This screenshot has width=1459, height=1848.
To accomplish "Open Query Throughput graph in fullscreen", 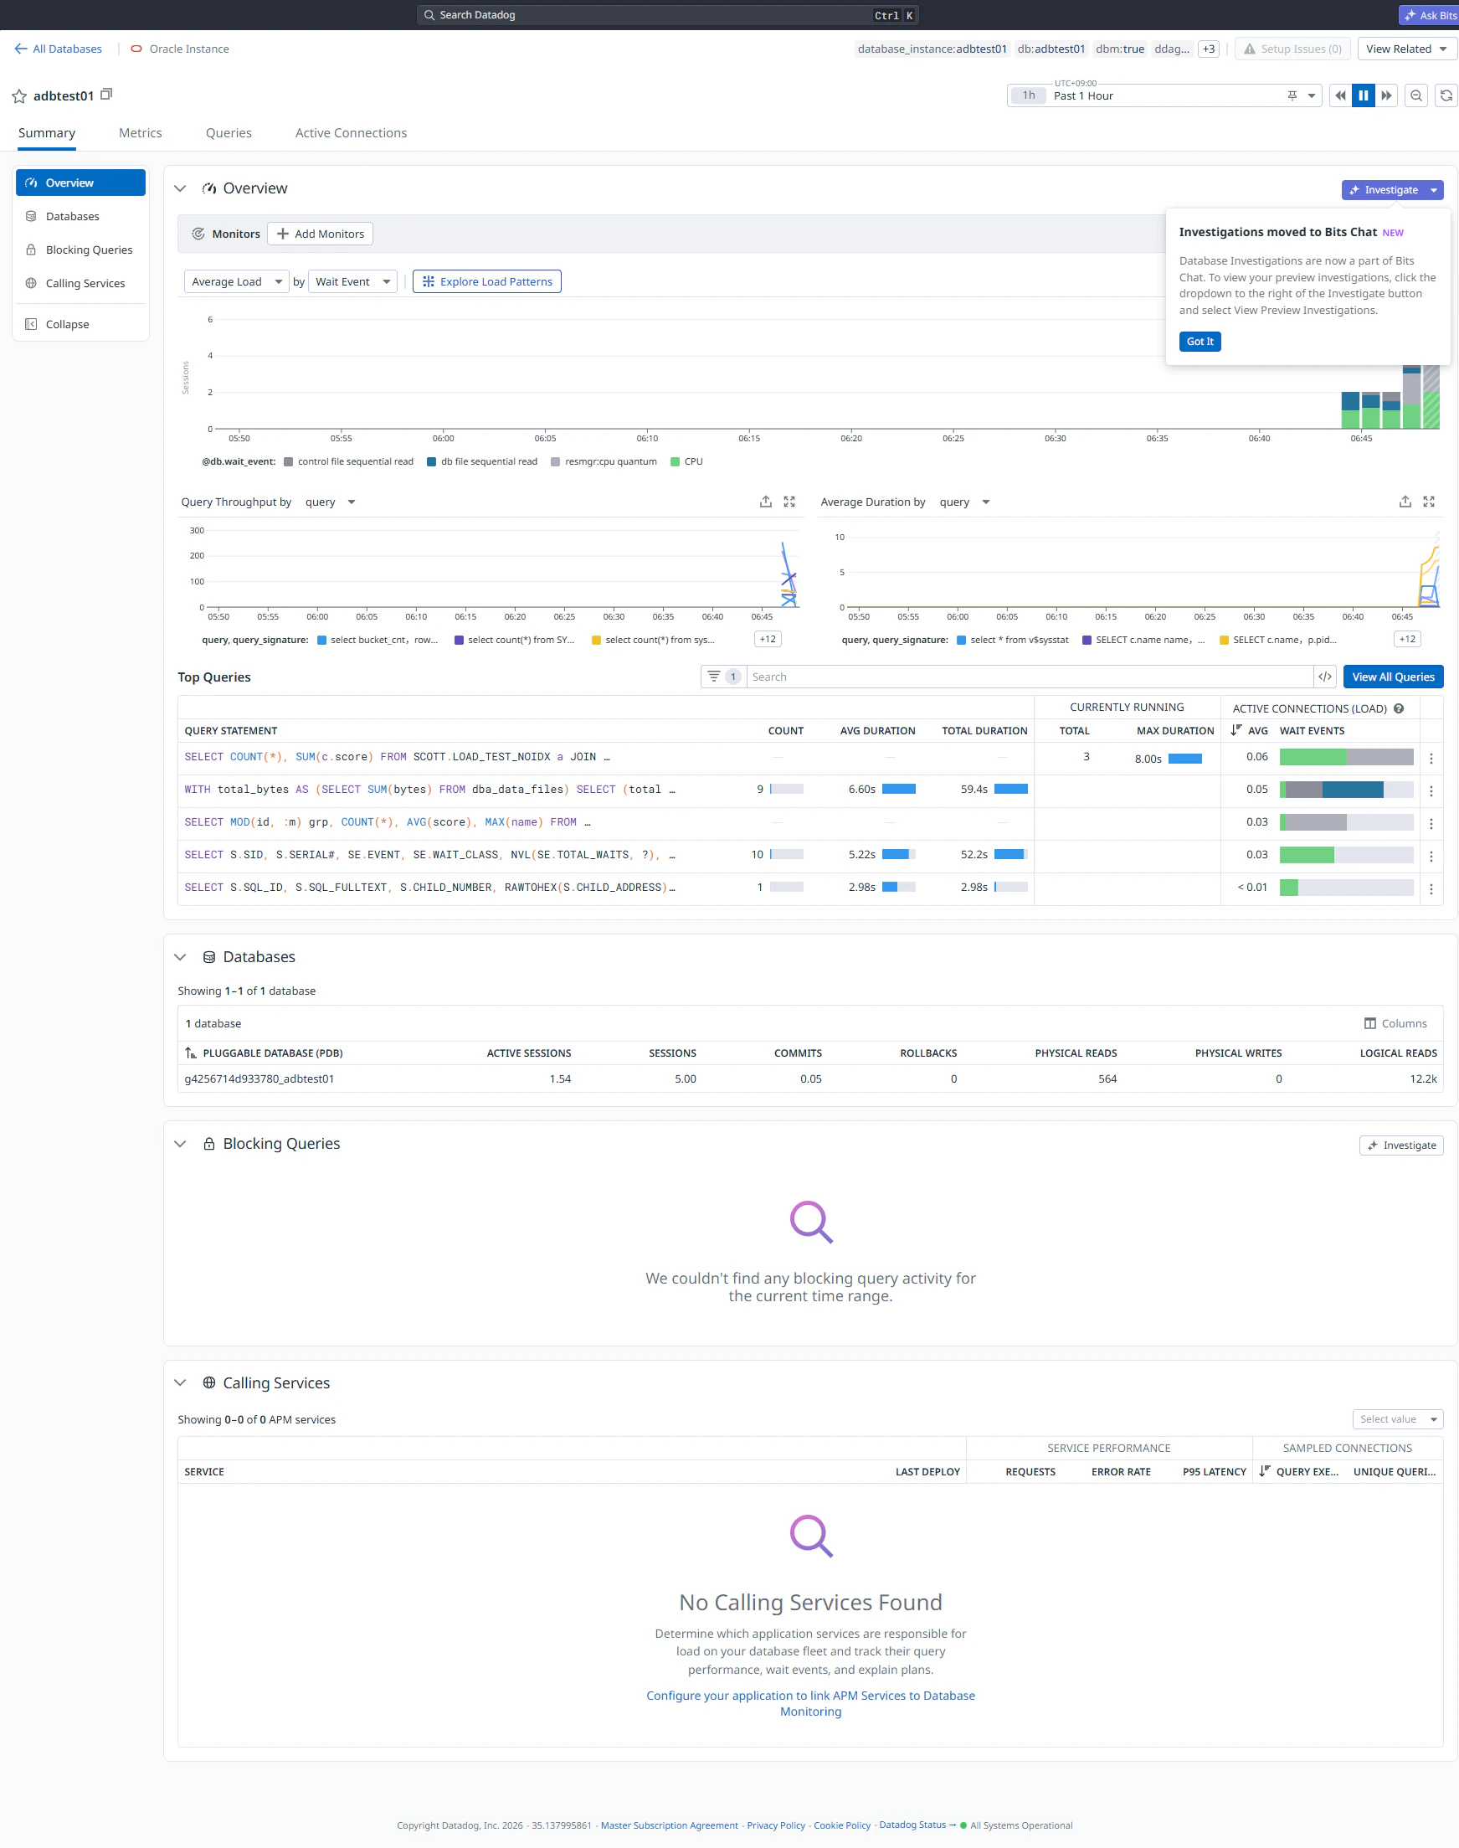I will [789, 502].
